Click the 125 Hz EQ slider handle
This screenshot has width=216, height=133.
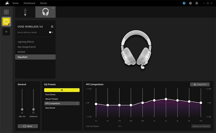click(x=119, y=105)
